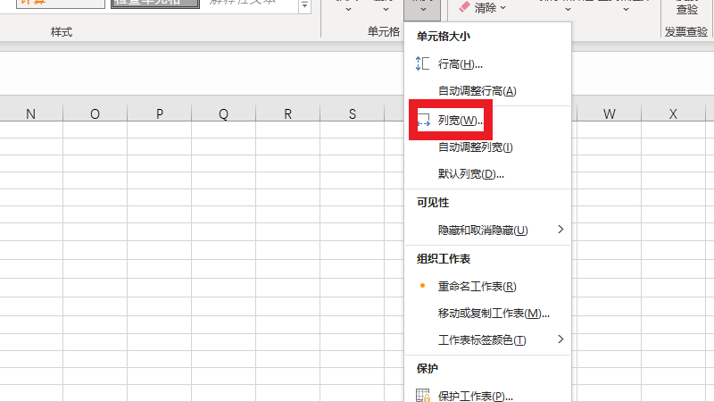
Task: Expand 隐藏和取消隐藏 submenu arrow
Action: (560, 230)
